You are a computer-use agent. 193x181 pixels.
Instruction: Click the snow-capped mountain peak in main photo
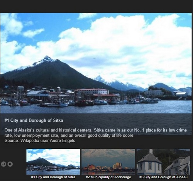[47, 59]
